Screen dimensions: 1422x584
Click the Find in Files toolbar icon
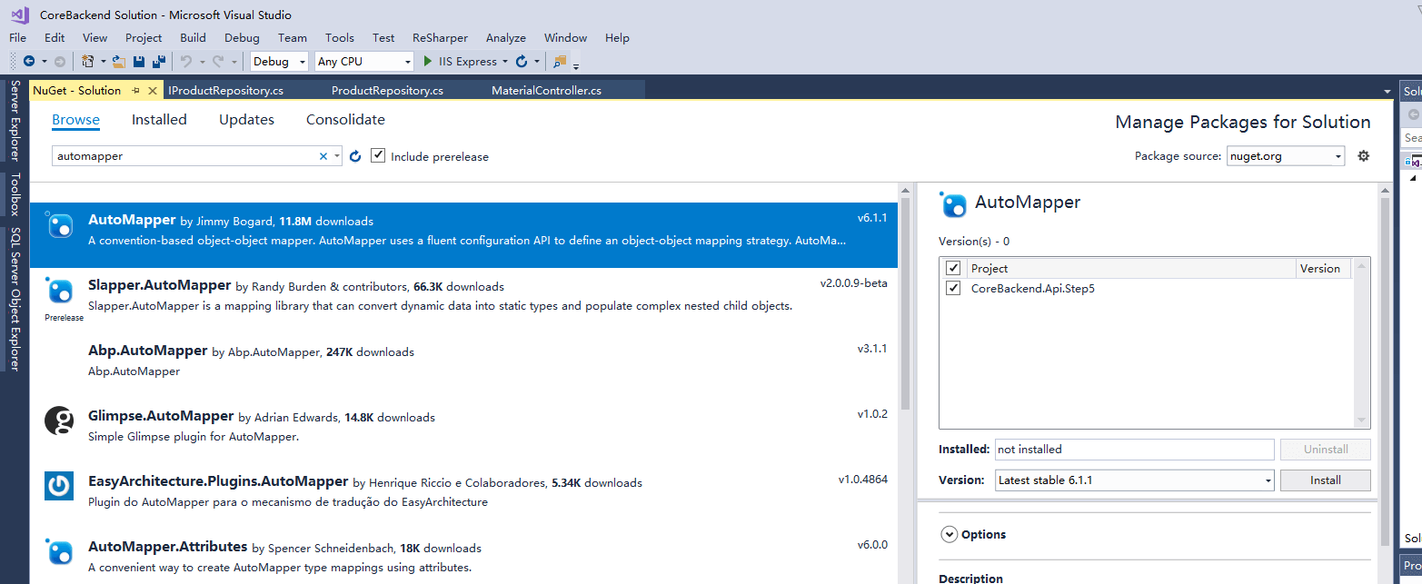tap(560, 62)
